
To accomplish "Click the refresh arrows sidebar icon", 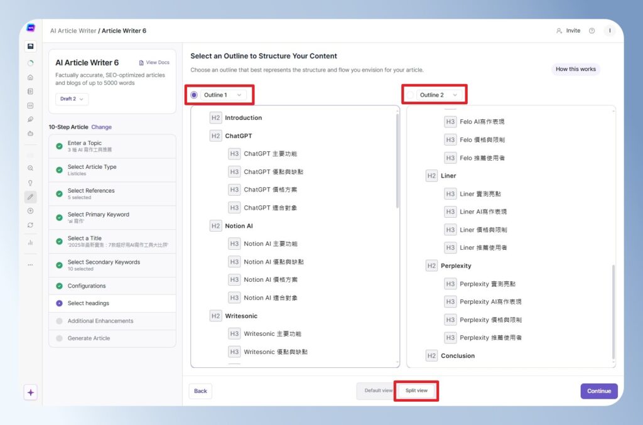I will point(30,225).
